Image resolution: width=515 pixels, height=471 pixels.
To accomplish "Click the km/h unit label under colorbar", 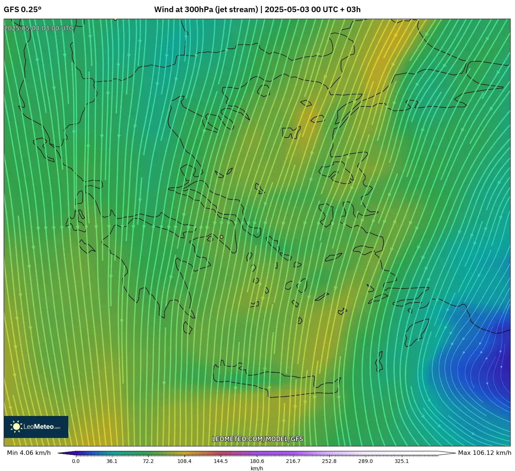I will point(257,468).
